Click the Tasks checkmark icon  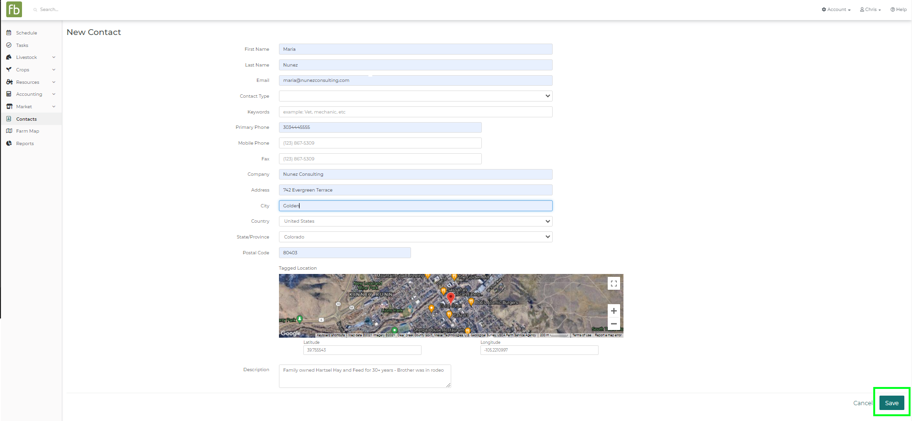coord(9,45)
